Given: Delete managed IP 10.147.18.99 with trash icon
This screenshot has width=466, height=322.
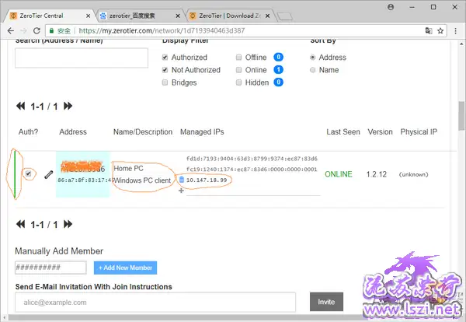Looking at the screenshot, I should click(182, 180).
